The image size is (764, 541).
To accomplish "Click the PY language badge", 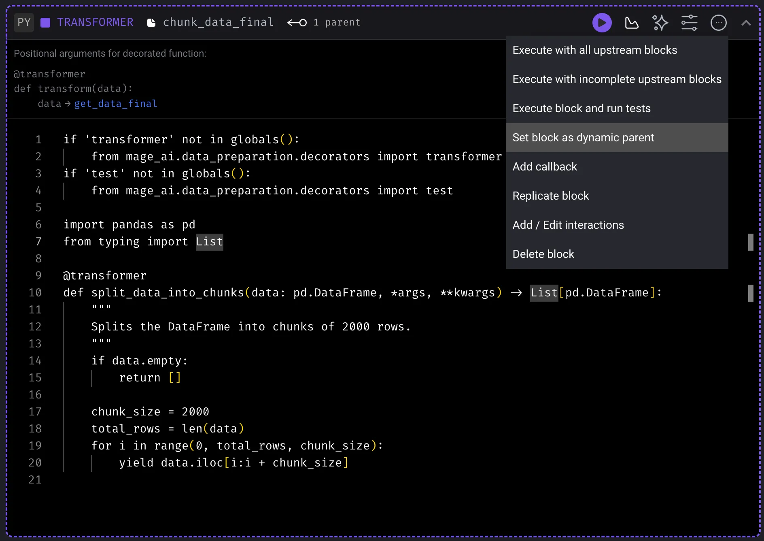I will (x=24, y=22).
